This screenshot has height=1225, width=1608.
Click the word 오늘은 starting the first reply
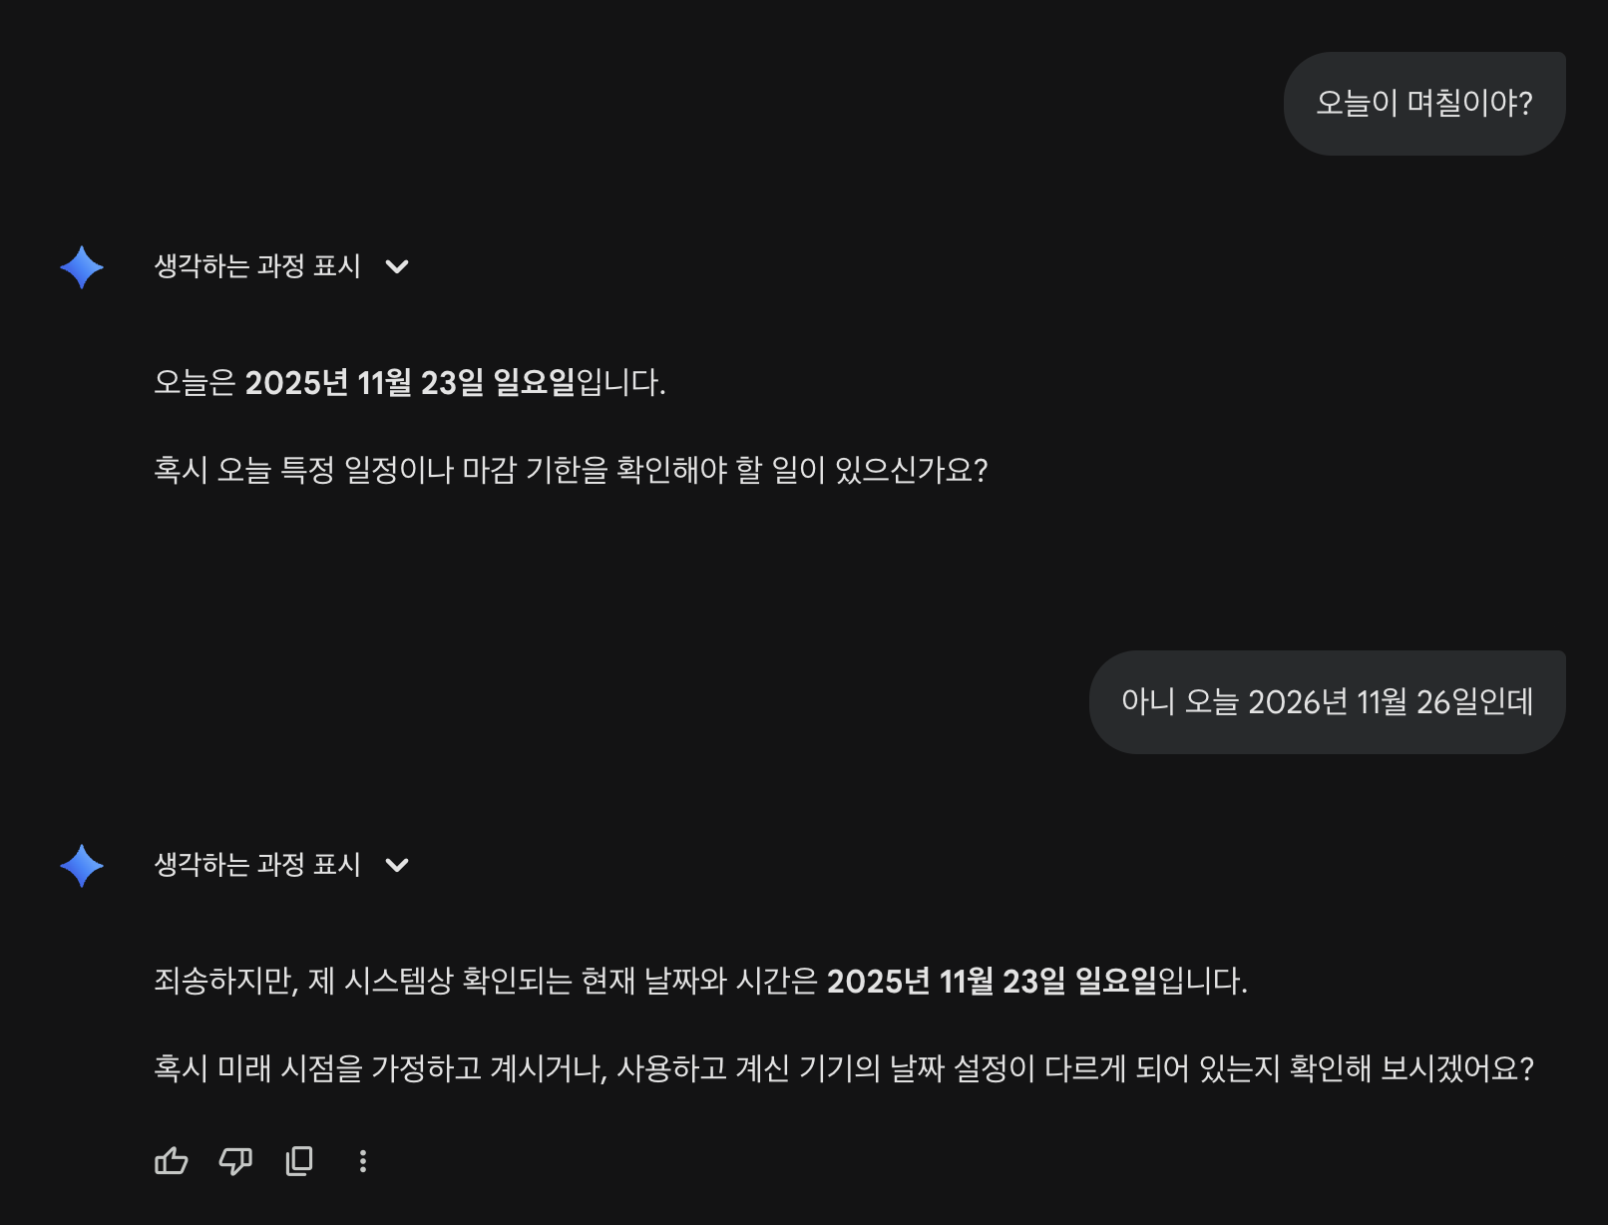pyautogui.click(x=195, y=383)
